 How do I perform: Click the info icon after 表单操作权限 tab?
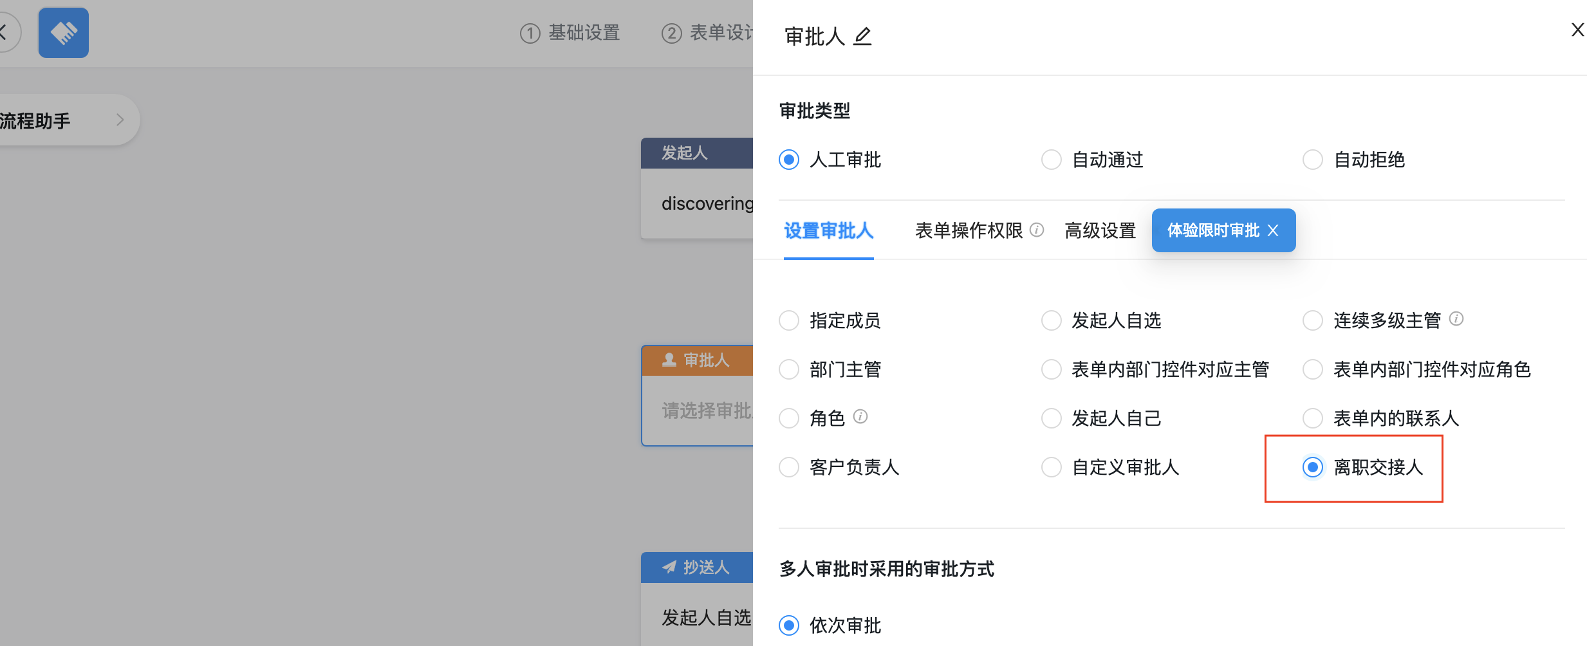coord(1037,230)
